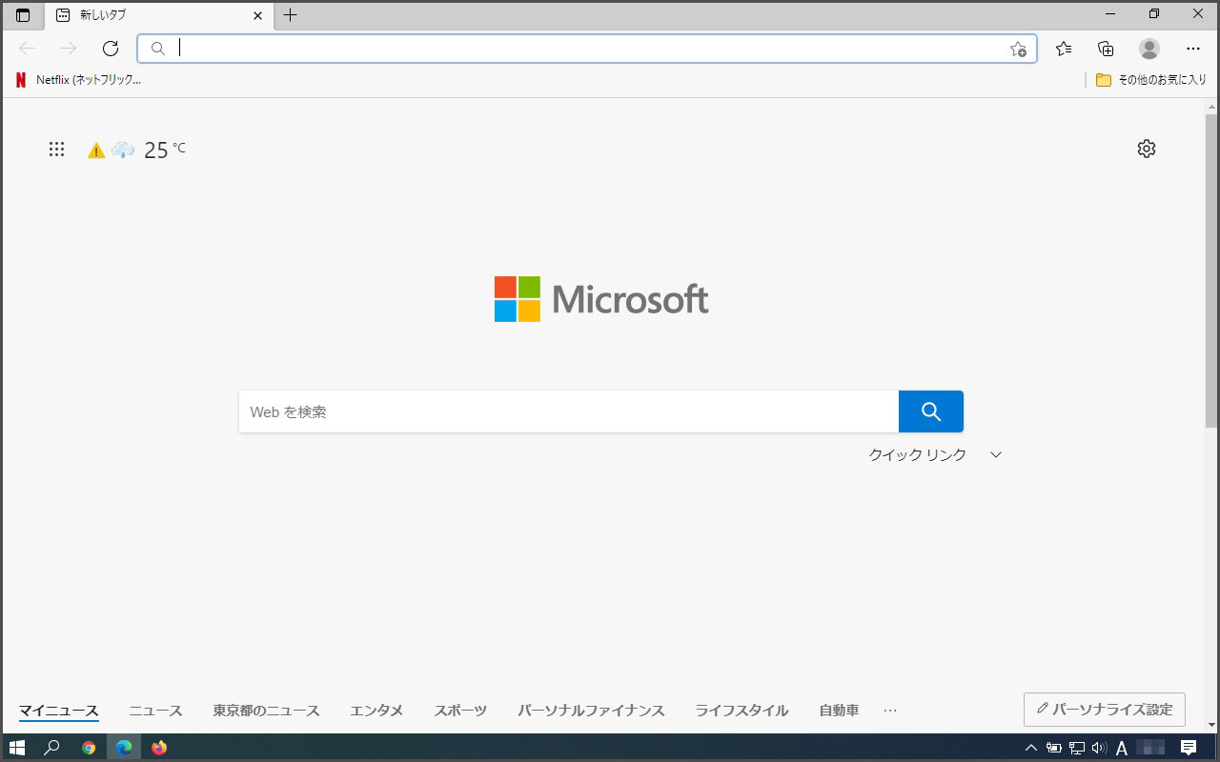Open the app launcher grid icon
Image resolution: width=1220 pixels, height=762 pixels.
pos(56,150)
